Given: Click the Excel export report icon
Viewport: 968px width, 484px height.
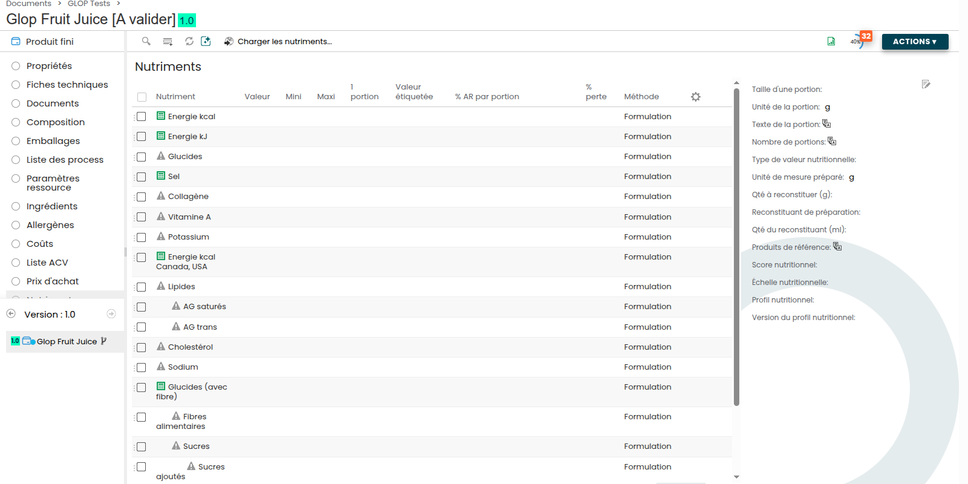Looking at the screenshot, I should [831, 41].
